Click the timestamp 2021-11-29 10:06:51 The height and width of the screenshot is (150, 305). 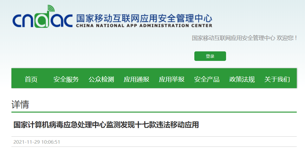coord(37,142)
